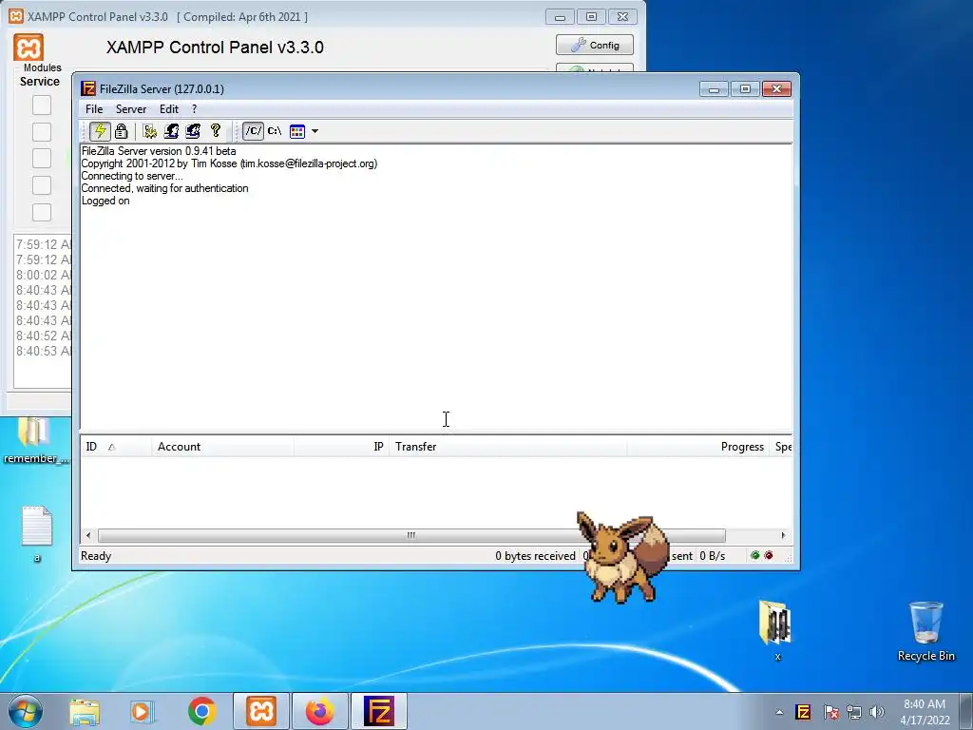The width and height of the screenshot is (973, 730).
Task: Click the Config button in XAMPP Control Panel
Action: 595,45
